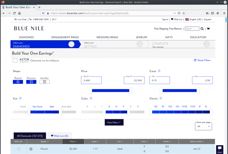The height and width of the screenshot is (154, 228).
Task: Open the shopping cart icon
Action: [208, 29]
